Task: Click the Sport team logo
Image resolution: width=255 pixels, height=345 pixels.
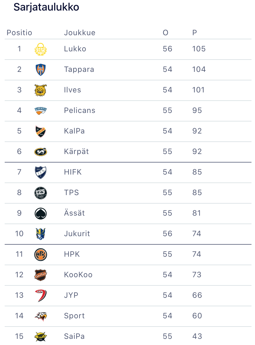Action: click(41, 316)
